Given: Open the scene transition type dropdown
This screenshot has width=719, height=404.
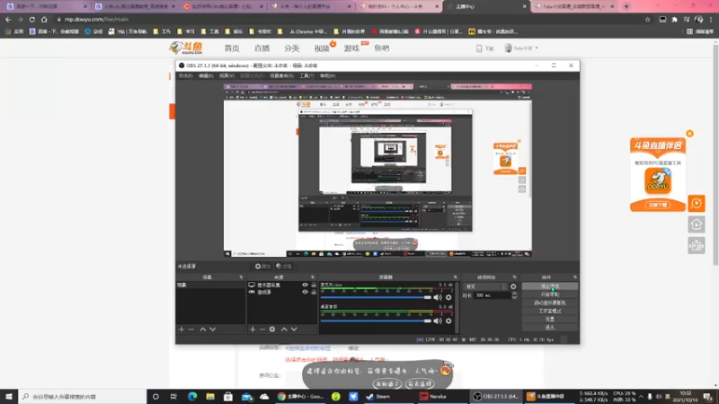Looking at the screenshot, I should pos(486,286).
